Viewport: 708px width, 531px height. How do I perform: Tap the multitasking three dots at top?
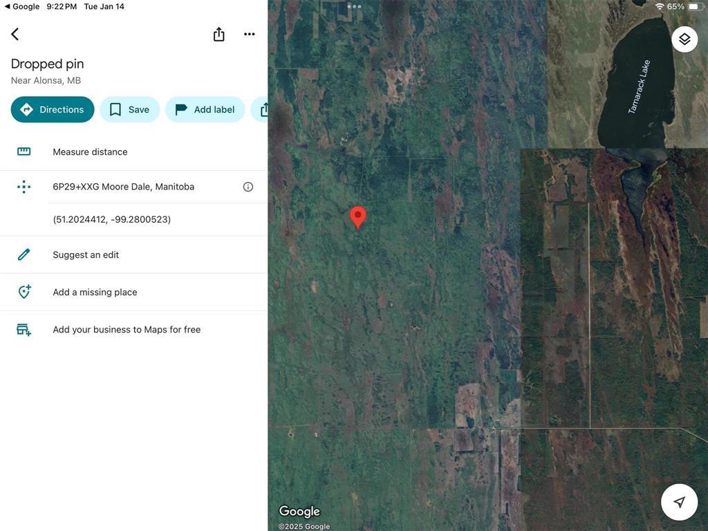click(x=354, y=6)
